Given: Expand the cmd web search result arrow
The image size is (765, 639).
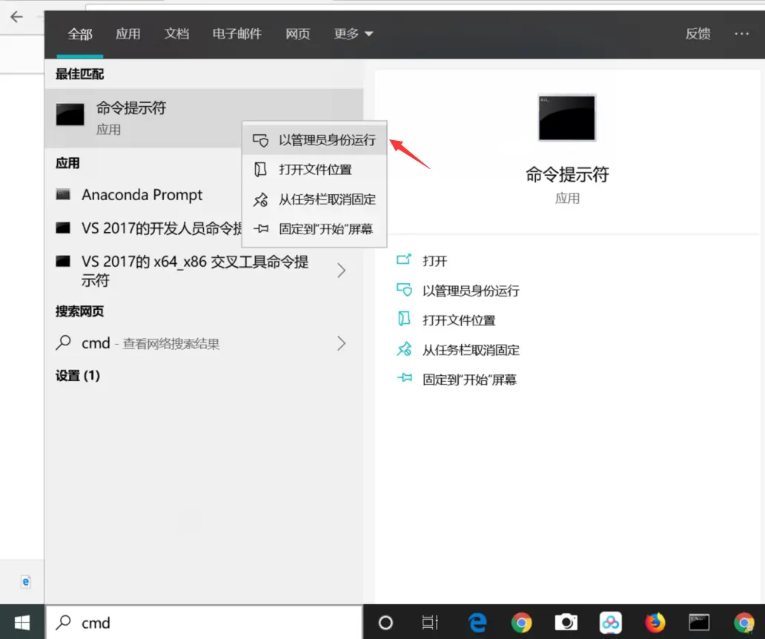Looking at the screenshot, I should (x=342, y=343).
